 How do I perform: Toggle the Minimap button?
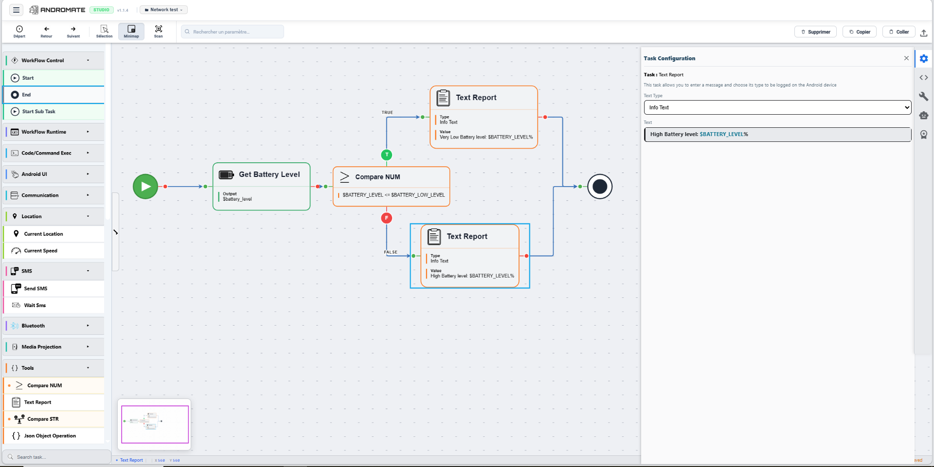pos(131,32)
